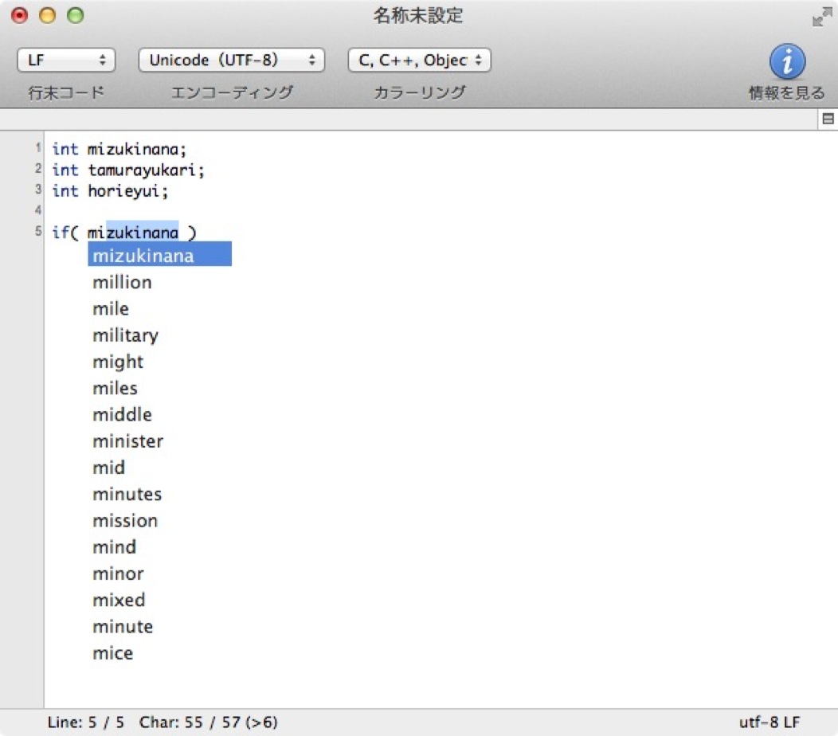Image resolution: width=838 pixels, height=736 pixels.
Task: Click line number 4 in the gutter
Action: pyautogui.click(x=38, y=209)
